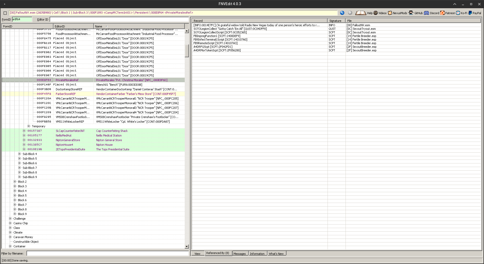
Task: Open the PayPal link icon
Action: pyautogui.click(x=470, y=13)
